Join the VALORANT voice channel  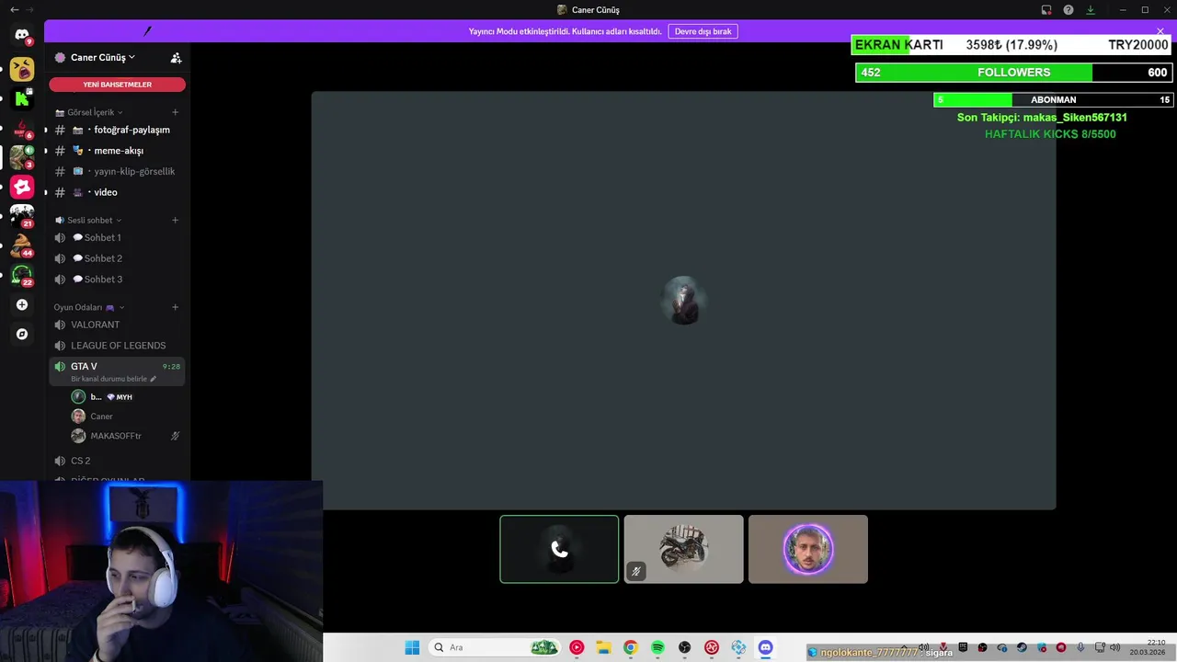117,325
